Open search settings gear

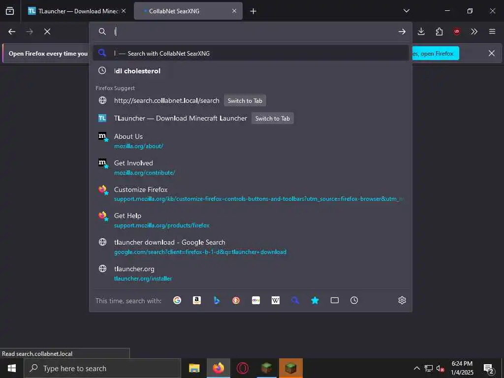pyautogui.click(x=402, y=300)
